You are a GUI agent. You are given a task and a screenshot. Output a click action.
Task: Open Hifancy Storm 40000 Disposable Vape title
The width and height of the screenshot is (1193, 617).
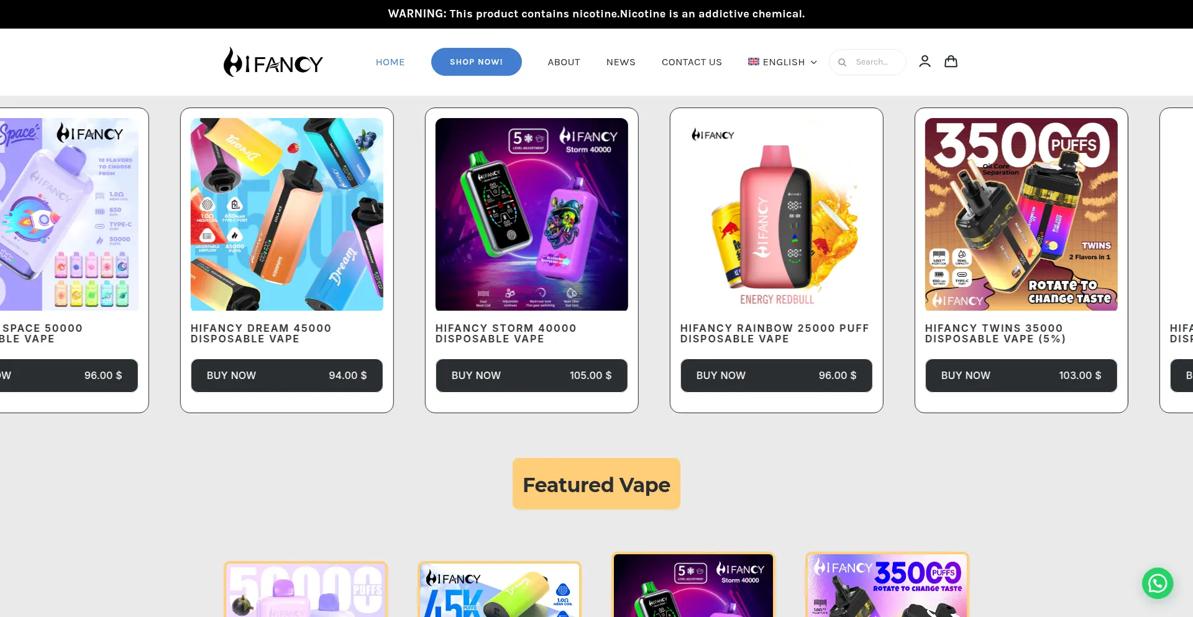click(x=506, y=333)
